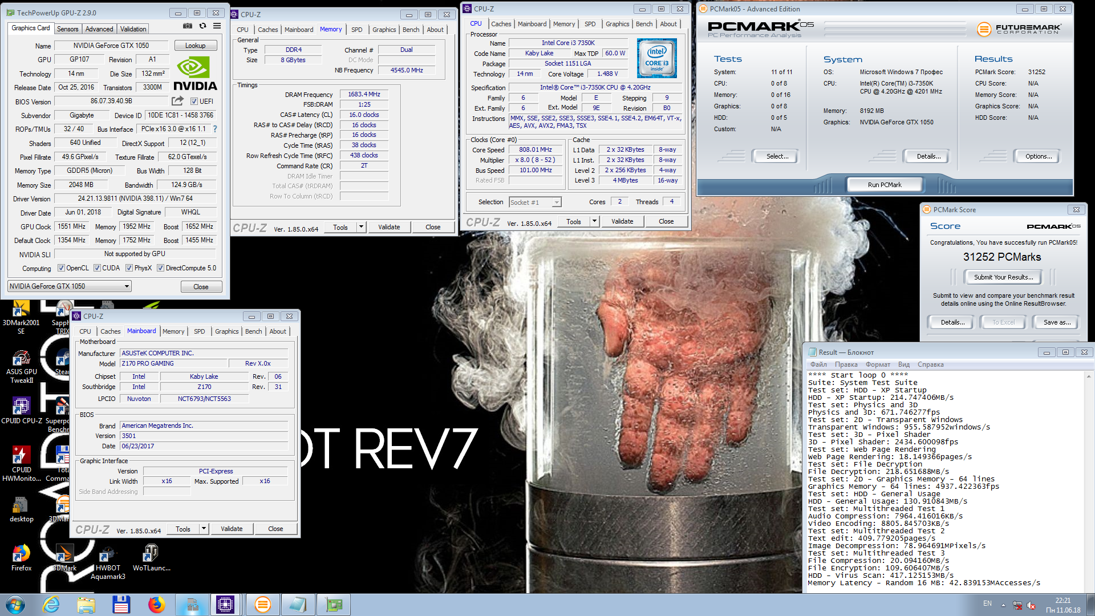Click the BIOS share/export arrow icon in GPU-Z
The width and height of the screenshot is (1095, 616).
tap(178, 101)
